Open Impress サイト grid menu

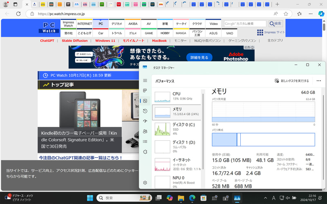(271, 32)
